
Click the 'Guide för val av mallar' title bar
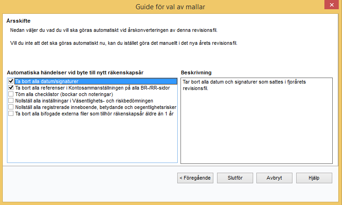[170, 7]
